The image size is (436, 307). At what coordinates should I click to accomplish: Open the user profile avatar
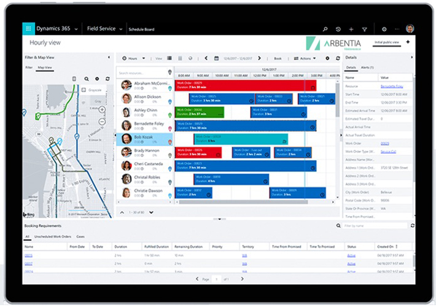(410, 28)
